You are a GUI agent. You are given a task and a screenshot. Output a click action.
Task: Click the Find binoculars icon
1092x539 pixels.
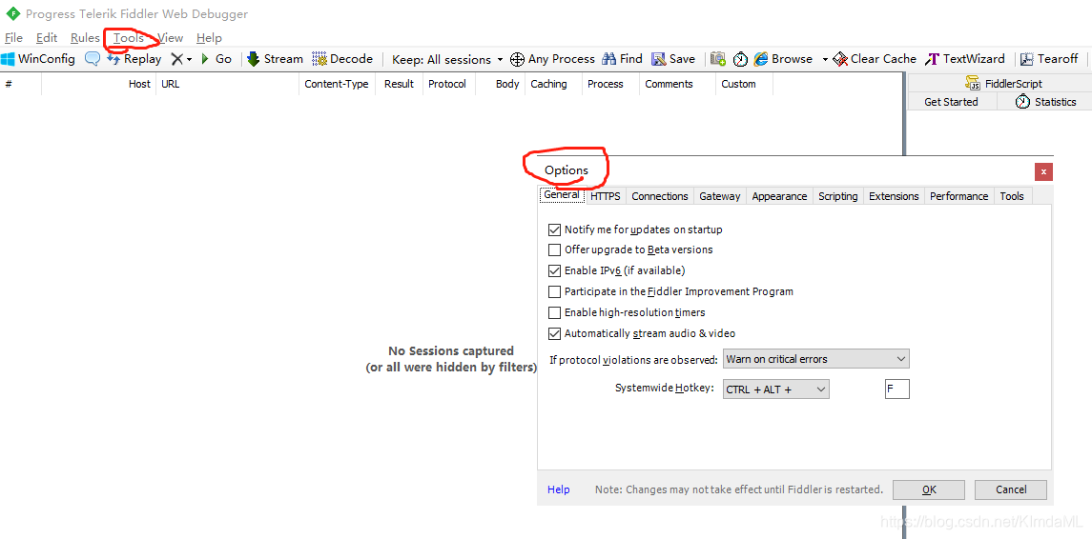609,59
